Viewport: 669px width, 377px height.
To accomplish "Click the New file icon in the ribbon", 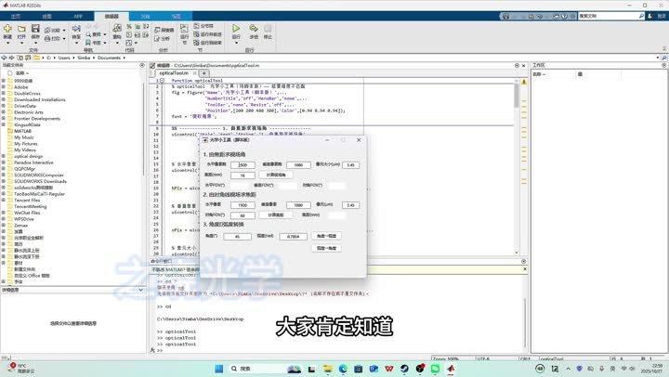I will click(7, 29).
